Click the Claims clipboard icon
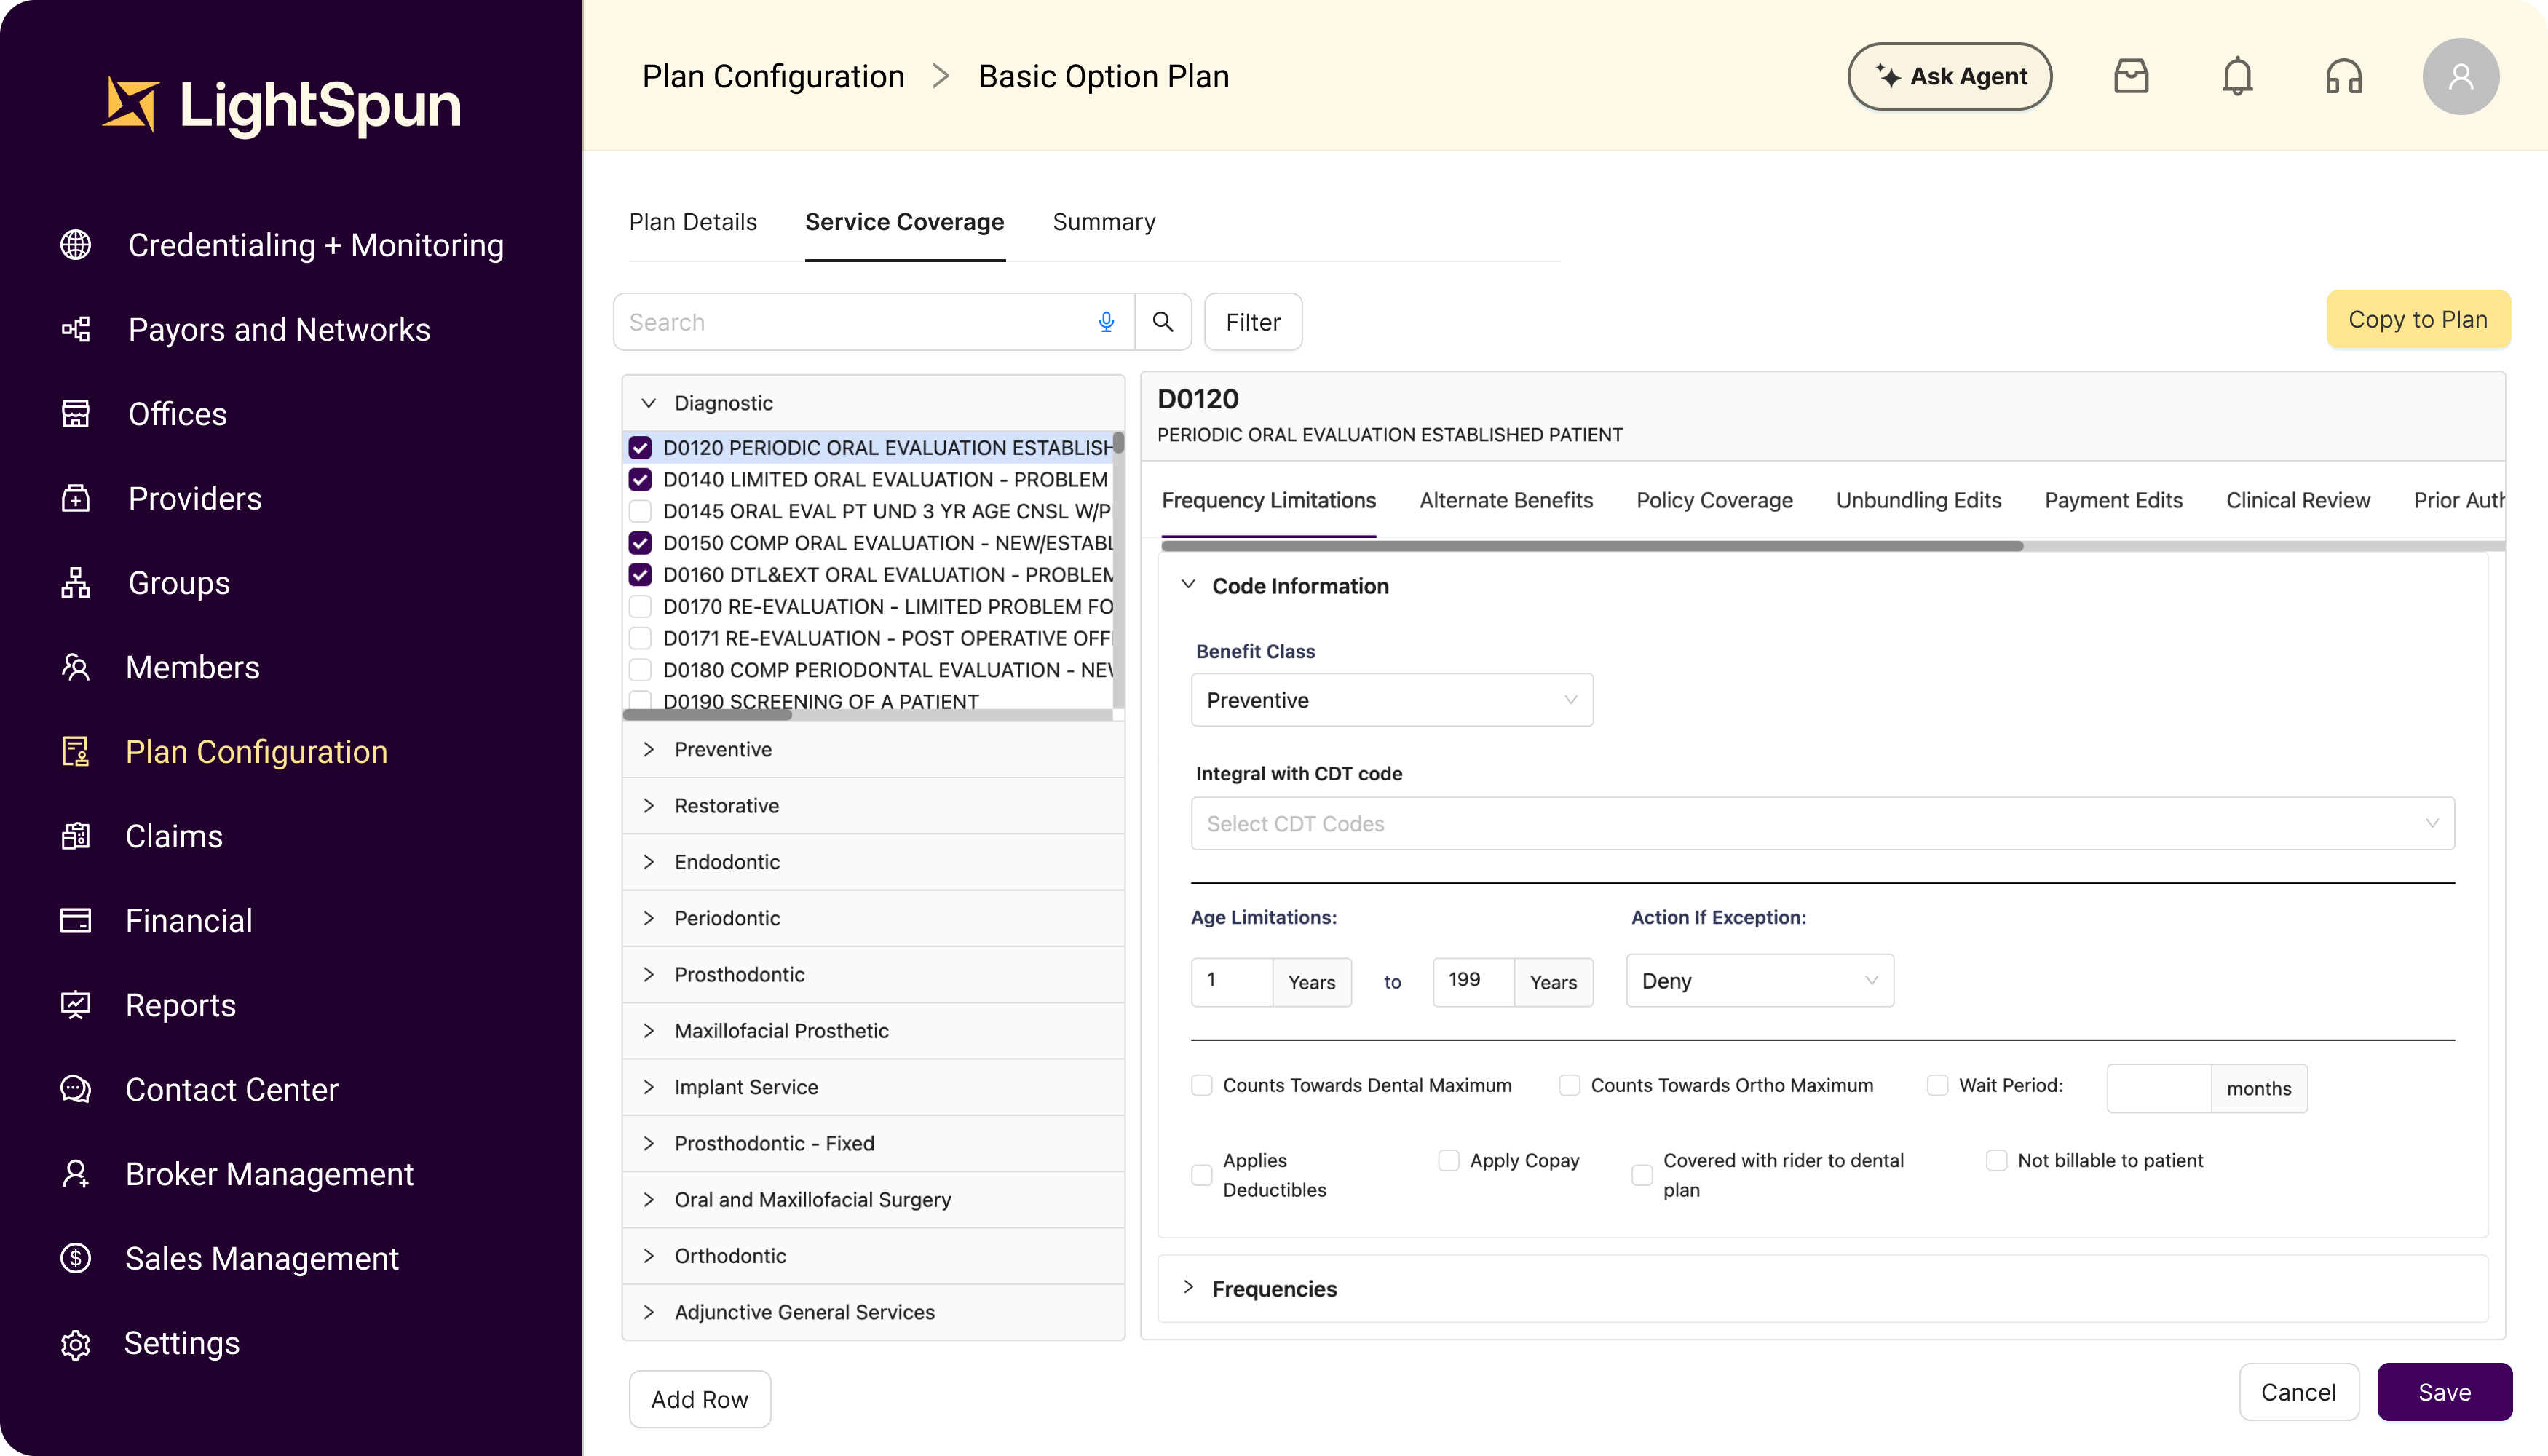2548x1456 pixels. click(x=76, y=836)
